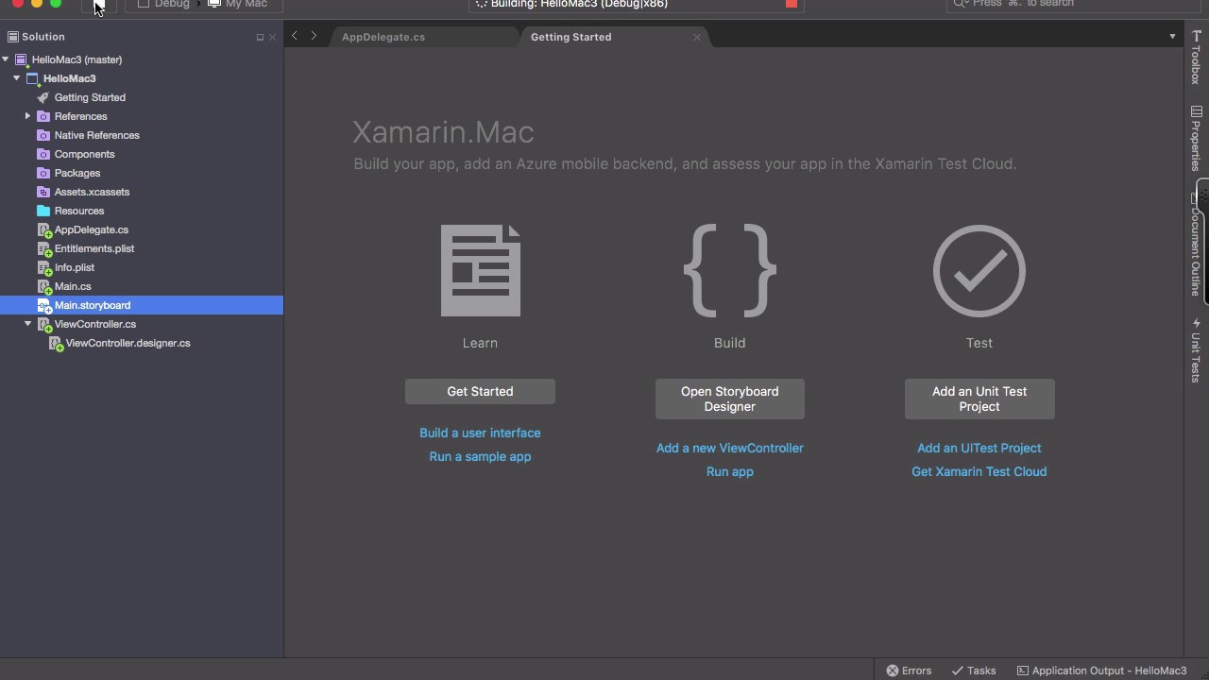Collapse the bold HelloMac3 project node
The height and width of the screenshot is (680, 1209).
pyautogui.click(x=17, y=78)
